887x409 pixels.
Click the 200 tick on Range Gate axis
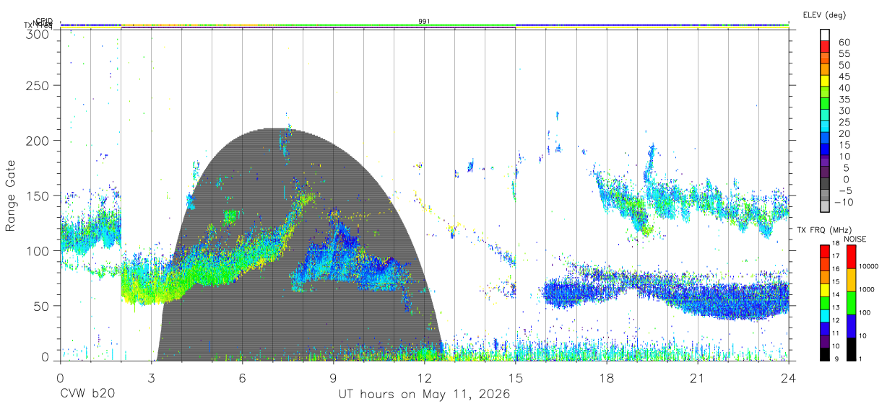pyautogui.click(x=38, y=141)
